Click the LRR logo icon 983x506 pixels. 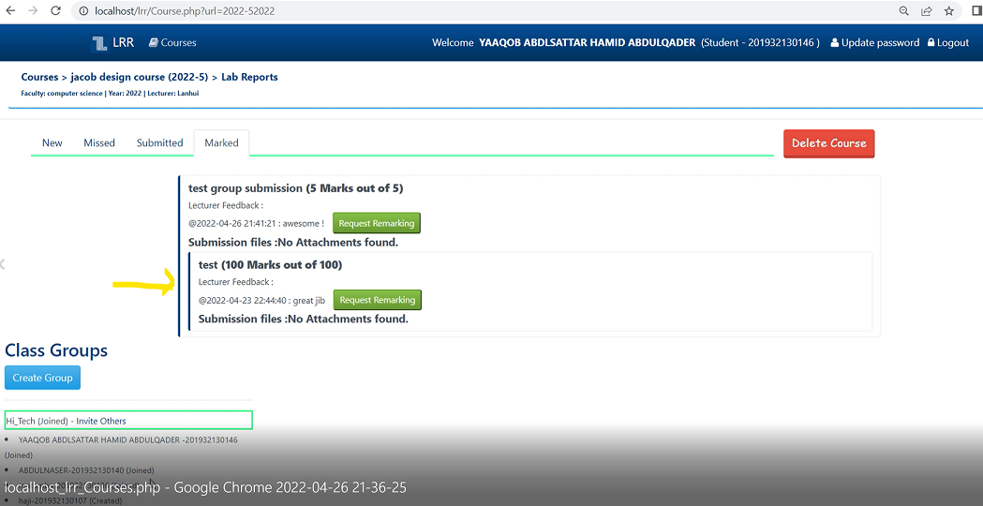tap(99, 43)
